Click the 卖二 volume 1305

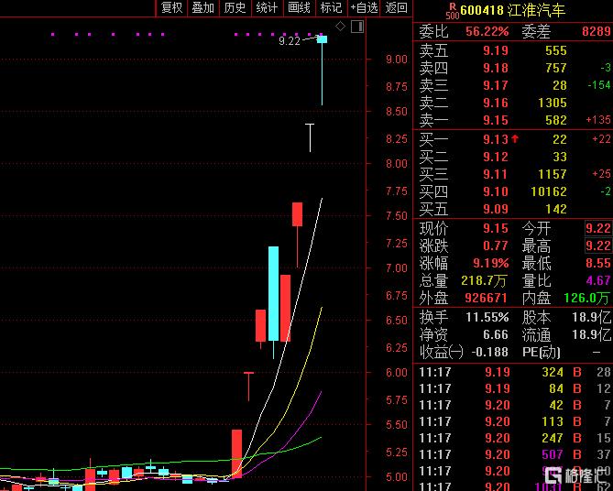click(553, 103)
